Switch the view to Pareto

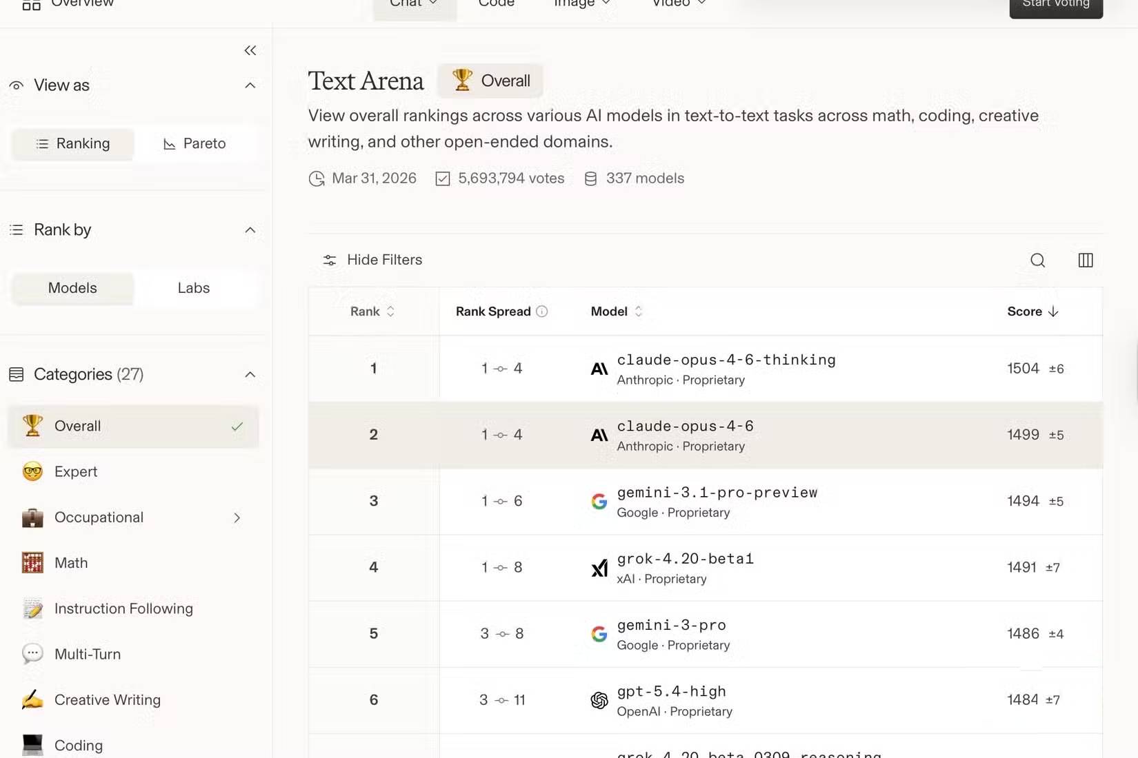click(195, 143)
